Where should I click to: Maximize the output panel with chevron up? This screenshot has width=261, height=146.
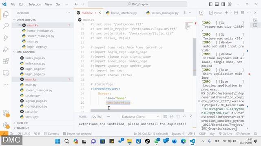184,116
